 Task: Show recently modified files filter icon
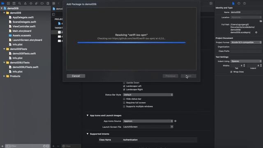coord(44,146)
